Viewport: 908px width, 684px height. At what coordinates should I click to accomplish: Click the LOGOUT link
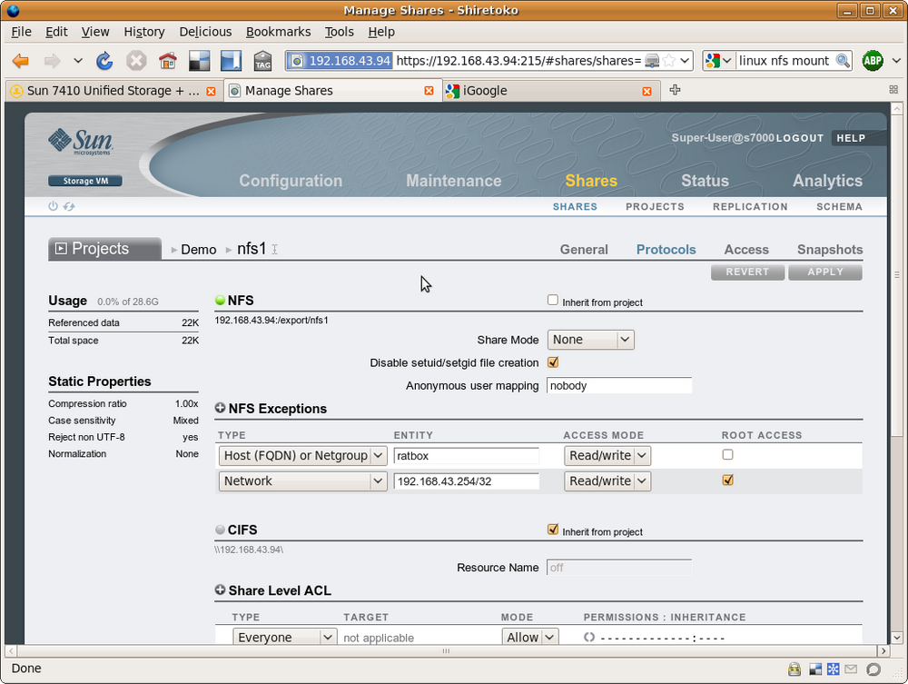coord(800,138)
